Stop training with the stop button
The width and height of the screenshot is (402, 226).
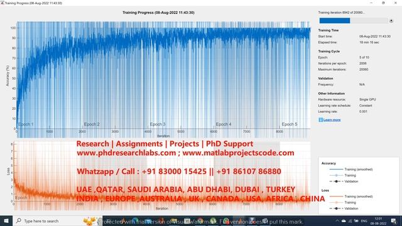pyautogui.click(x=391, y=21)
